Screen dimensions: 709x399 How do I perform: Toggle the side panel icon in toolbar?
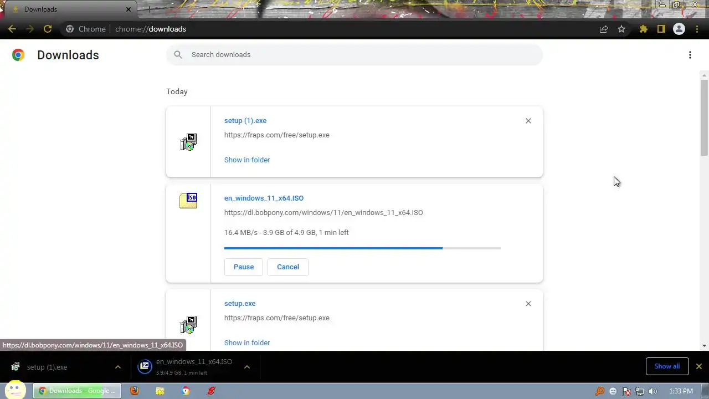661,29
